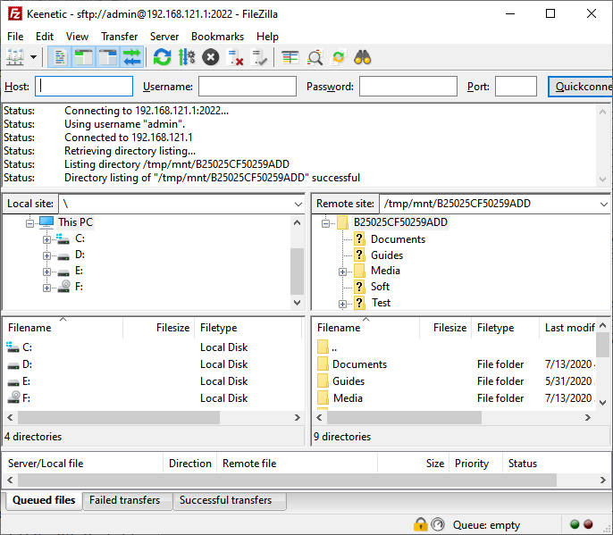The image size is (613, 535).
Task: Toggle processing of the transfer queue
Action: pyautogui.click(x=187, y=57)
